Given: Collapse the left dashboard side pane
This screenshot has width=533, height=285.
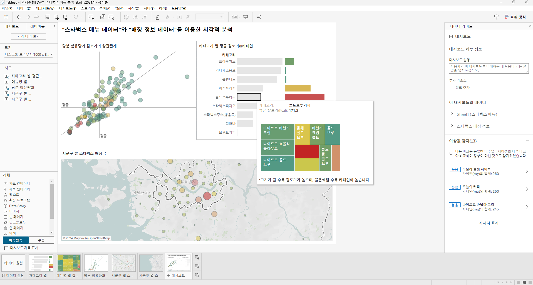Looking at the screenshot, I should 55,26.
